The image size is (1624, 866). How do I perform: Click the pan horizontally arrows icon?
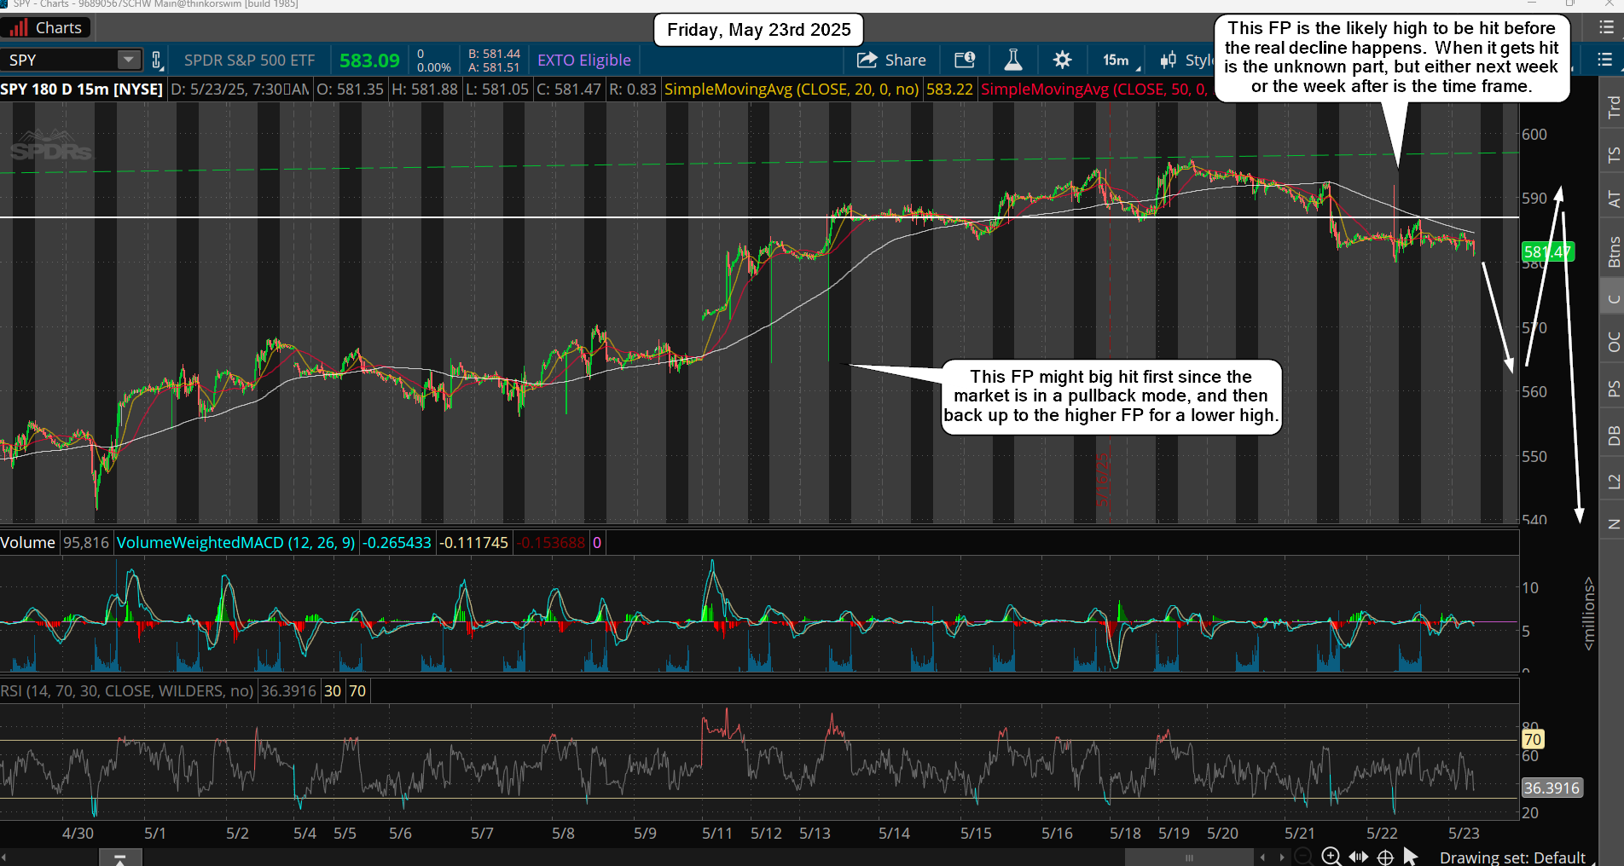1358,857
